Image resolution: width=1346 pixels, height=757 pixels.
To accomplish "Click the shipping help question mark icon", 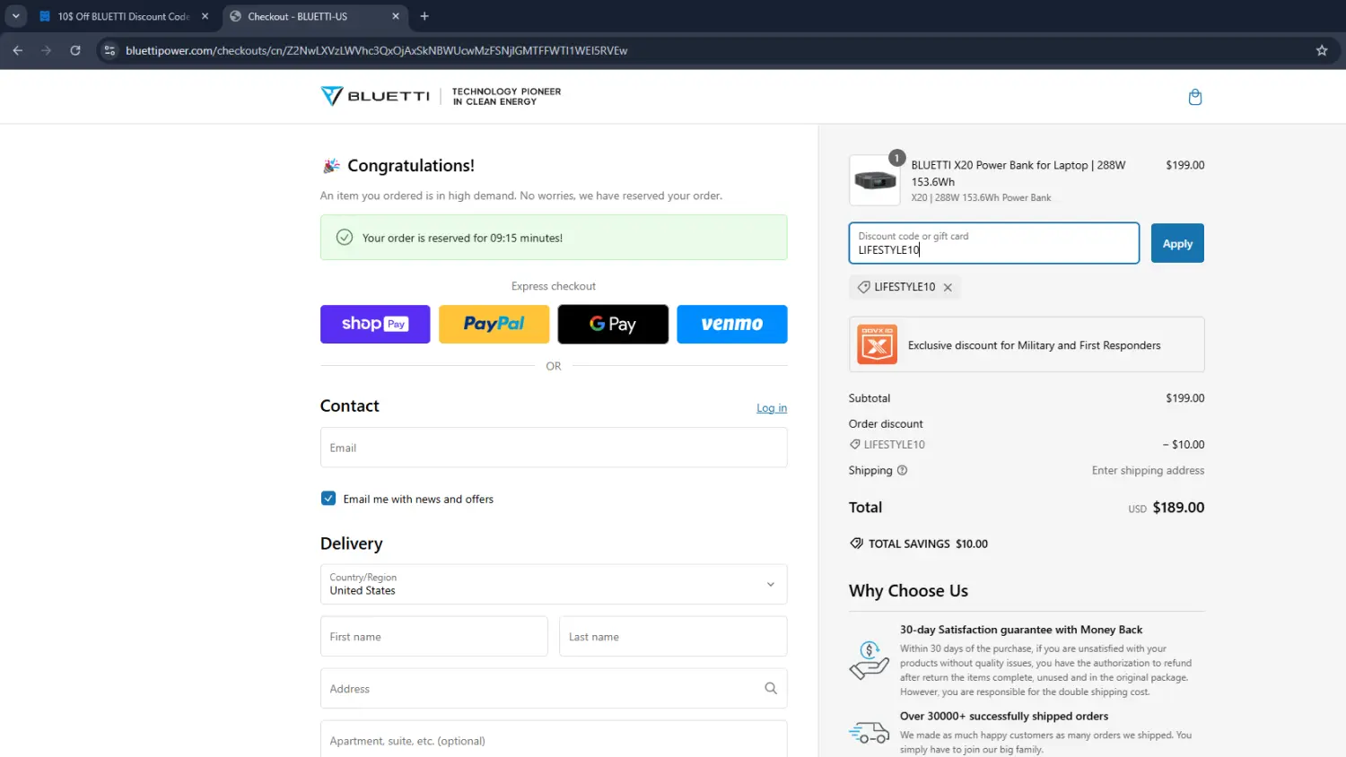I will (x=902, y=470).
